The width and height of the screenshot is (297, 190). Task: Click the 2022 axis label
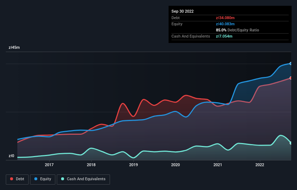pyautogui.click(x=260, y=165)
